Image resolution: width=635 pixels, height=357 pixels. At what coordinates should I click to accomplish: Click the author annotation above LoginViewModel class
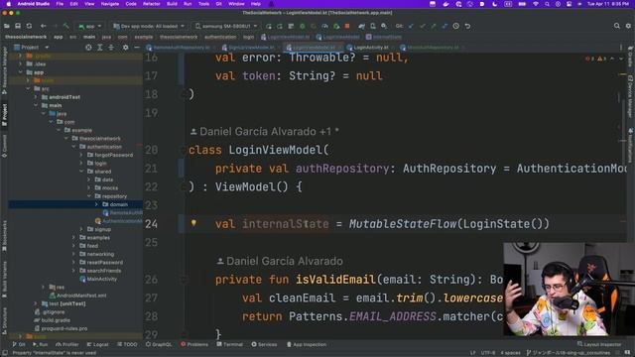tap(265, 132)
